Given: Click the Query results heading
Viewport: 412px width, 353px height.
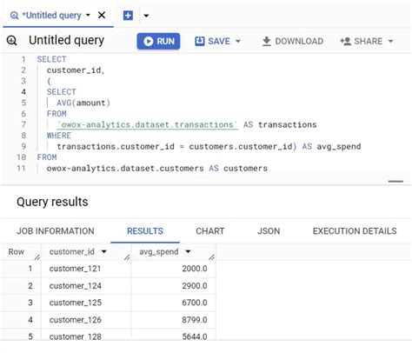Looking at the screenshot, I should (x=52, y=202).
